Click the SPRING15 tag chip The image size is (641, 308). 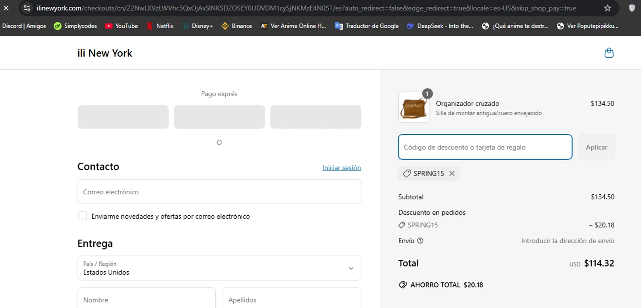[429, 173]
